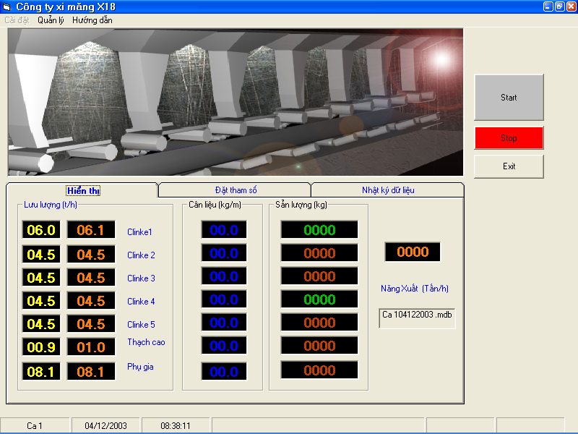This screenshot has height=434, width=578.
Task: Switch to the Đặt tham số tab
Action: tap(235, 190)
